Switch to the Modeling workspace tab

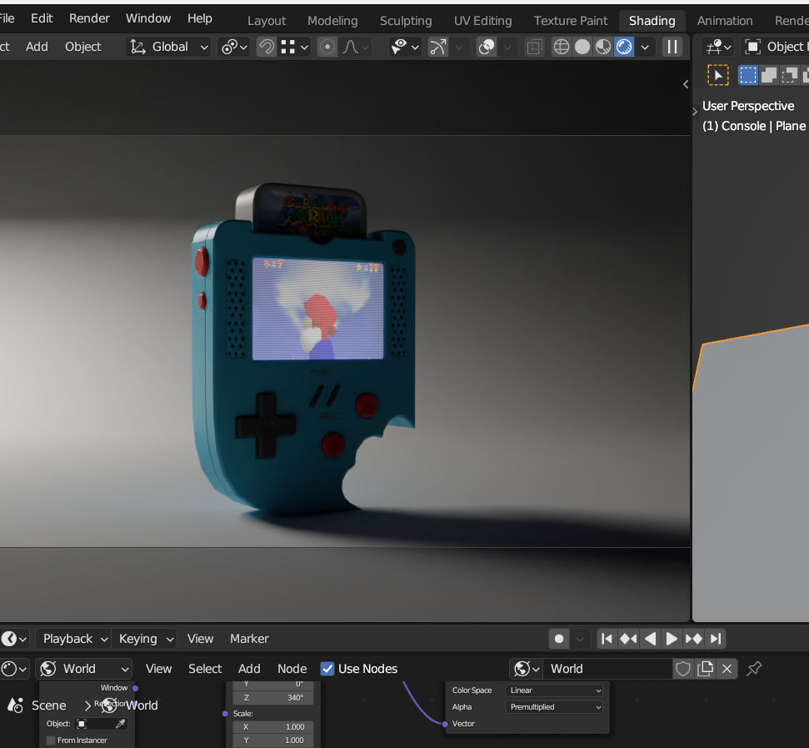pos(332,21)
